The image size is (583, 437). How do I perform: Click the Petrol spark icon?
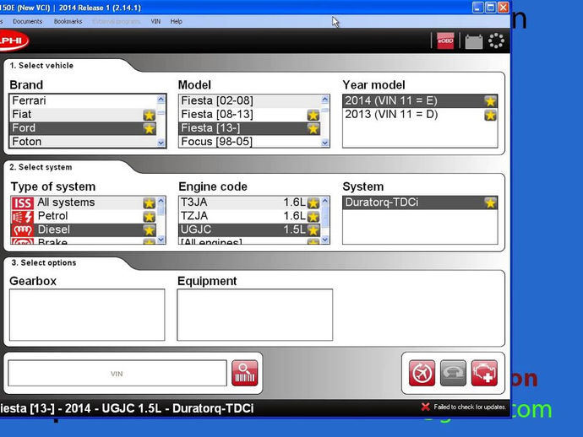[x=23, y=217]
